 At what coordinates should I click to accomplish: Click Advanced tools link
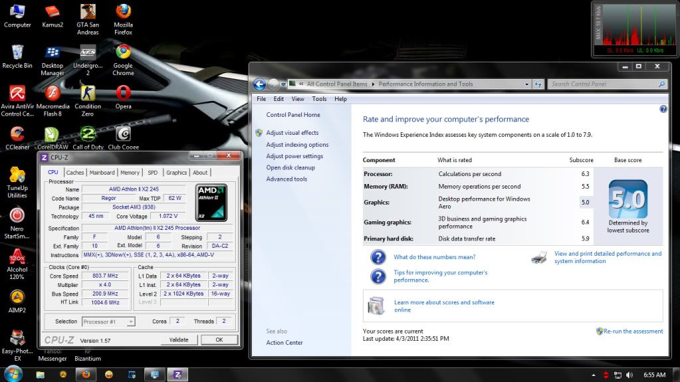[286, 179]
